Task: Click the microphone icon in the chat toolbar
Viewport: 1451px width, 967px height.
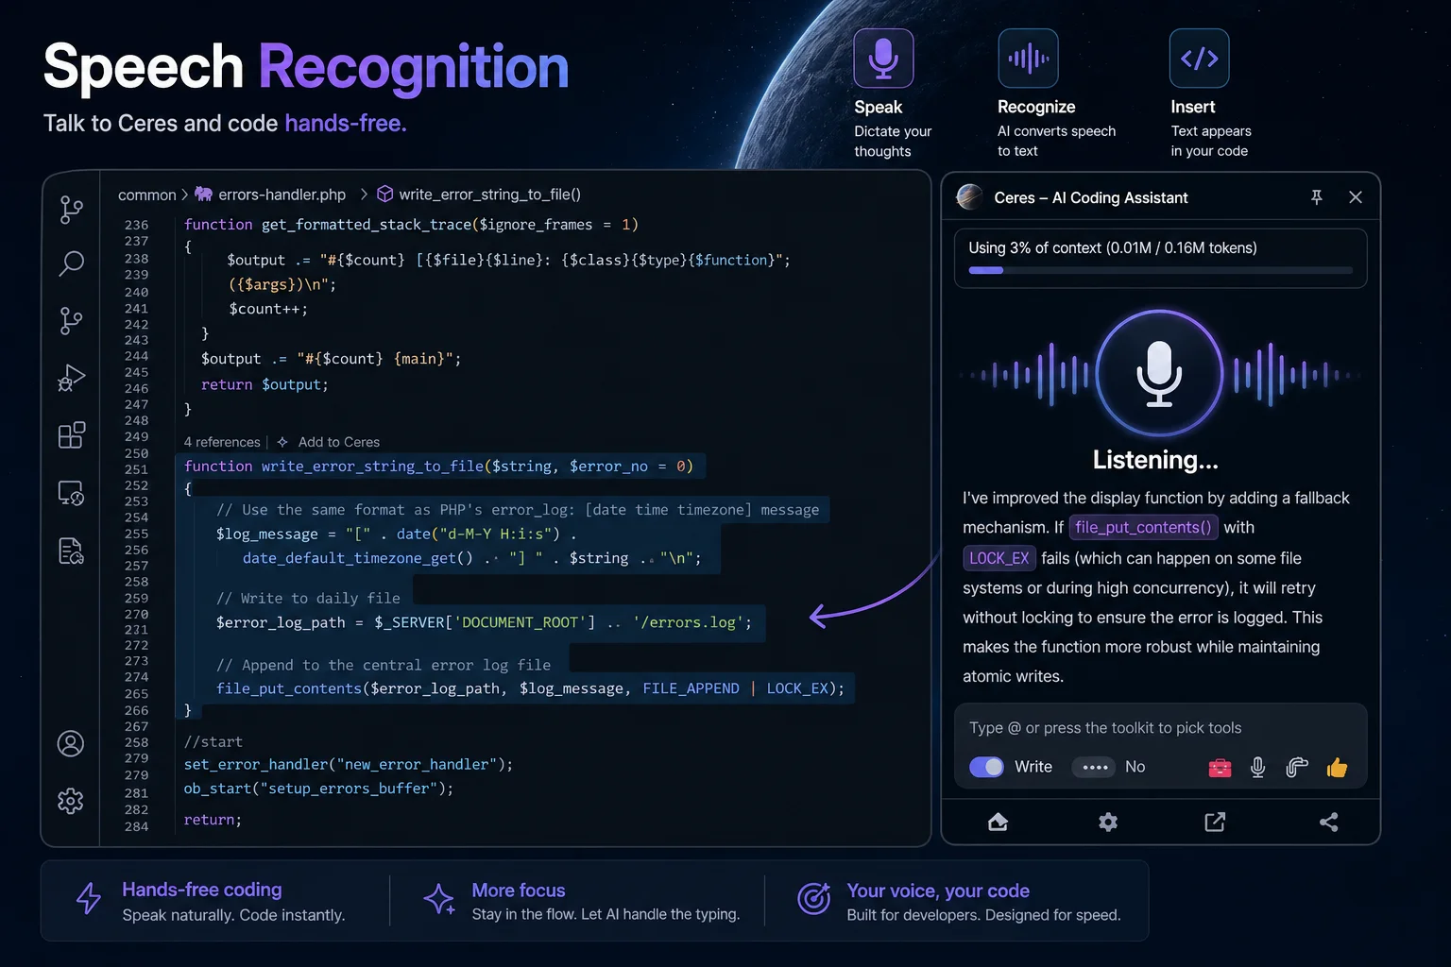Action: click(x=1257, y=767)
